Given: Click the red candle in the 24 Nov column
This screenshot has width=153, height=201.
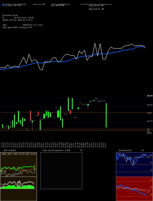Looking at the screenshot, I should 31,116.
